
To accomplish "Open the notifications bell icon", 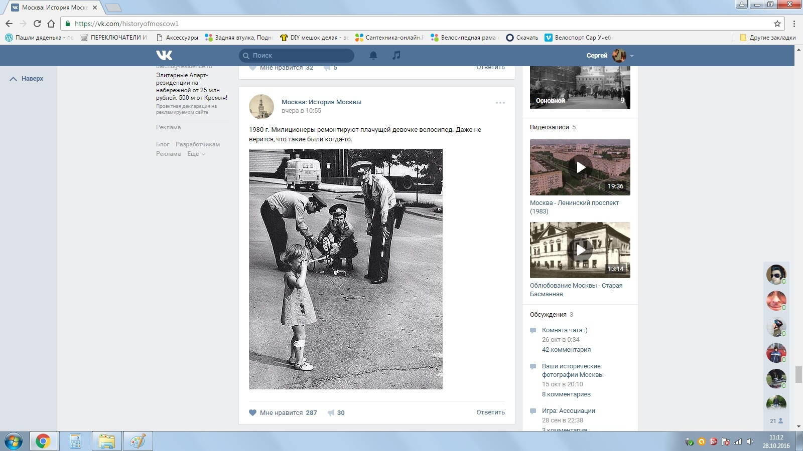I will pos(373,55).
